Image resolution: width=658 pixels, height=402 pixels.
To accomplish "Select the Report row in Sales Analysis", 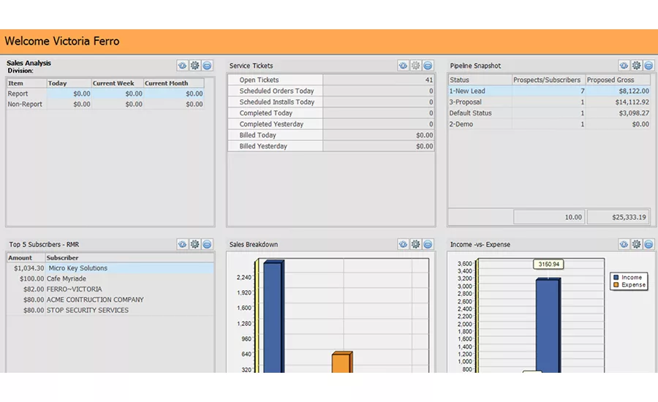I will click(x=105, y=94).
